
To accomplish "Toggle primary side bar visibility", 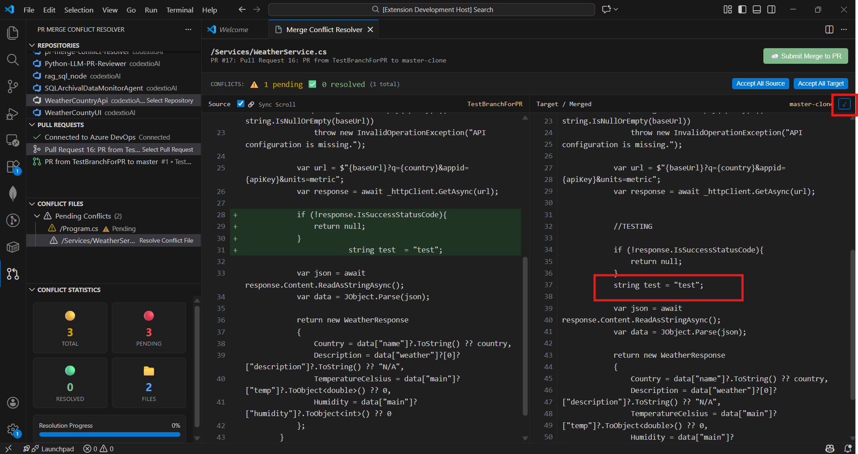I will click(742, 9).
